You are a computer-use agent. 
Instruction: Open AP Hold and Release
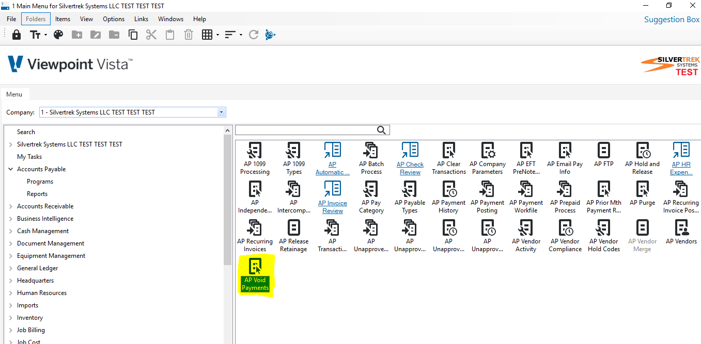click(x=642, y=159)
